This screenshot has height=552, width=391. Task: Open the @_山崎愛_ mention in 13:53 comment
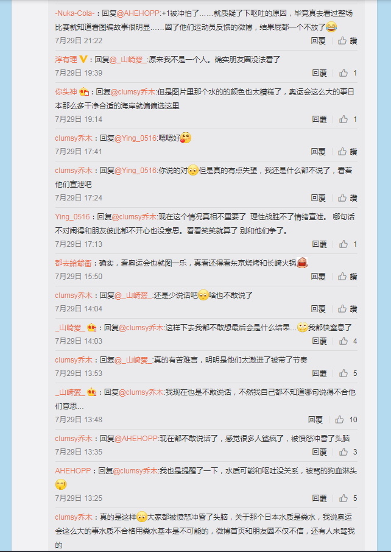pyautogui.click(x=133, y=360)
